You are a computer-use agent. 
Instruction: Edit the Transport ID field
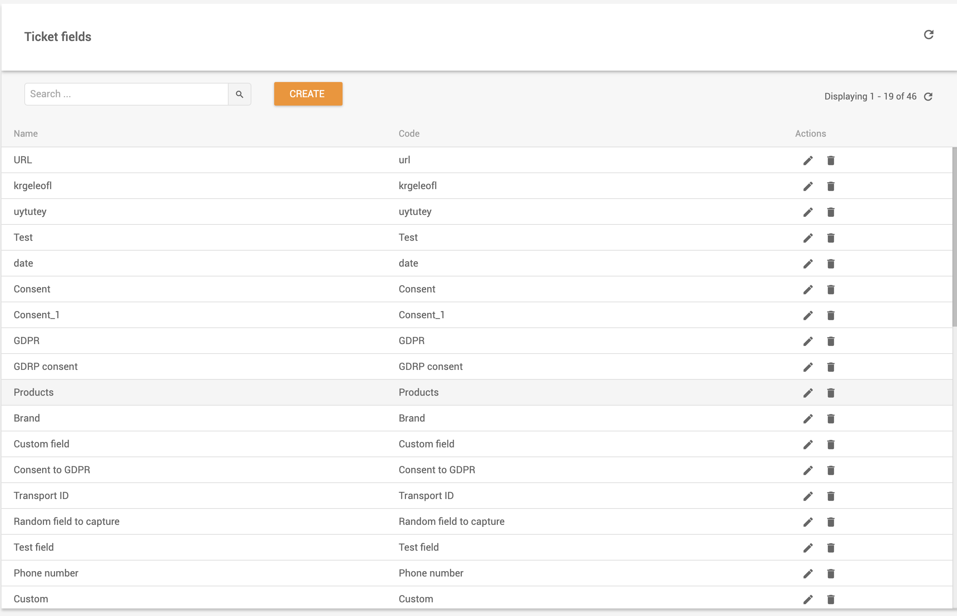coord(808,496)
